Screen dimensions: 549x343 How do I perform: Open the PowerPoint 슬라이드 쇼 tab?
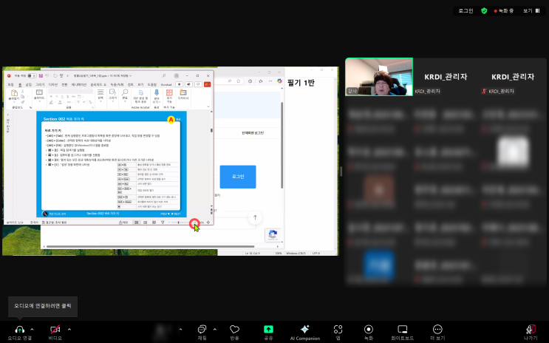pos(98,84)
